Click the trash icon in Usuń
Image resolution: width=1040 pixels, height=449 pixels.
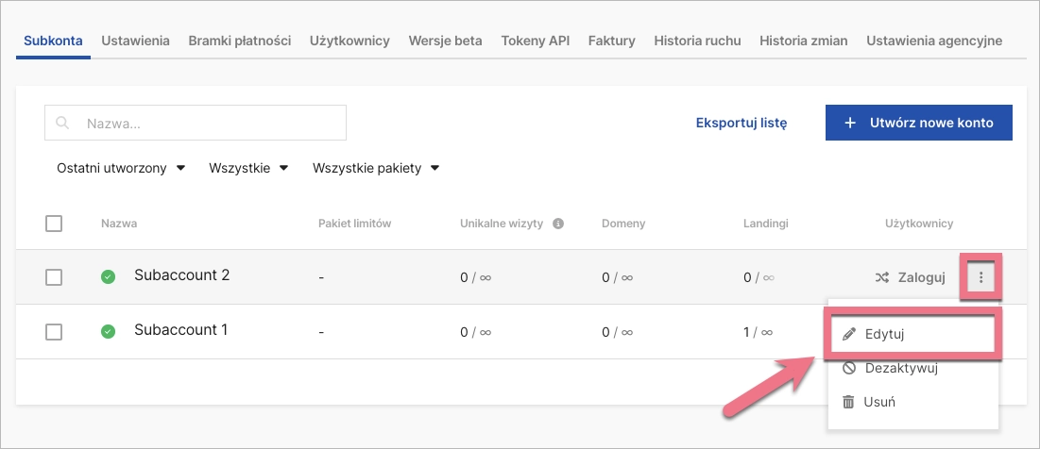[848, 402]
